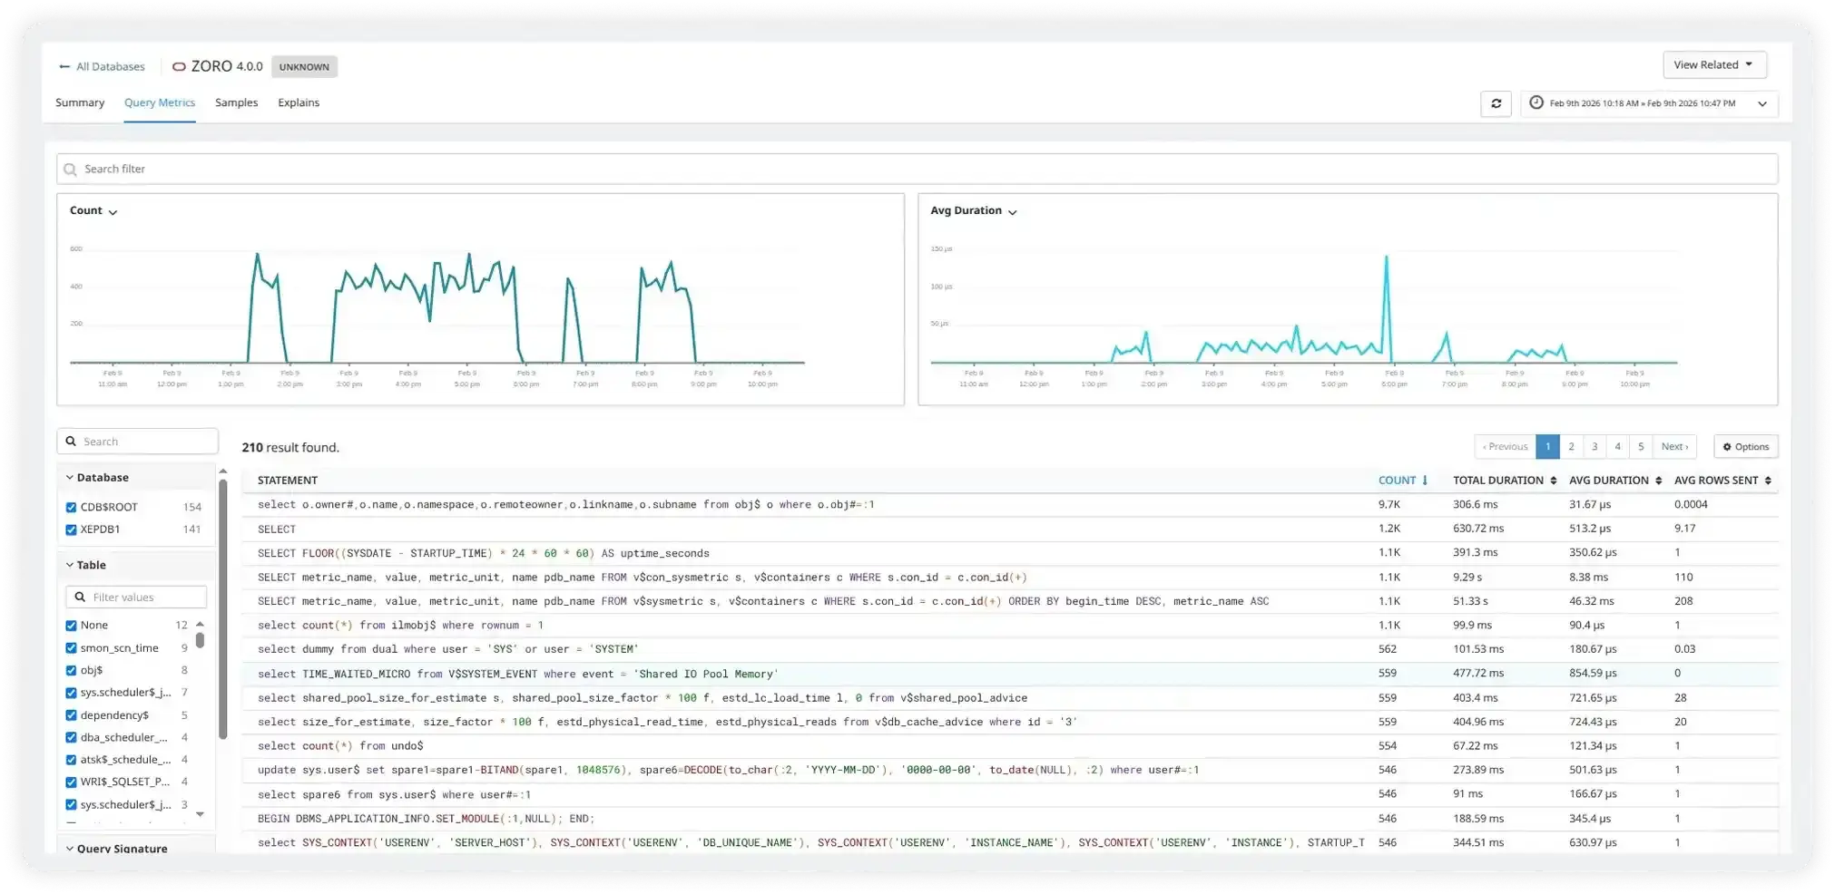The height and width of the screenshot is (894, 1835).
Task: Uncheck the CDB$ROOT database checkbox
Action: [x=71, y=507]
